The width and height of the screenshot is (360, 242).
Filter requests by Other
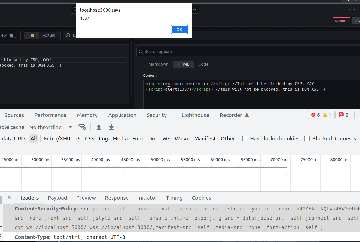228,139
